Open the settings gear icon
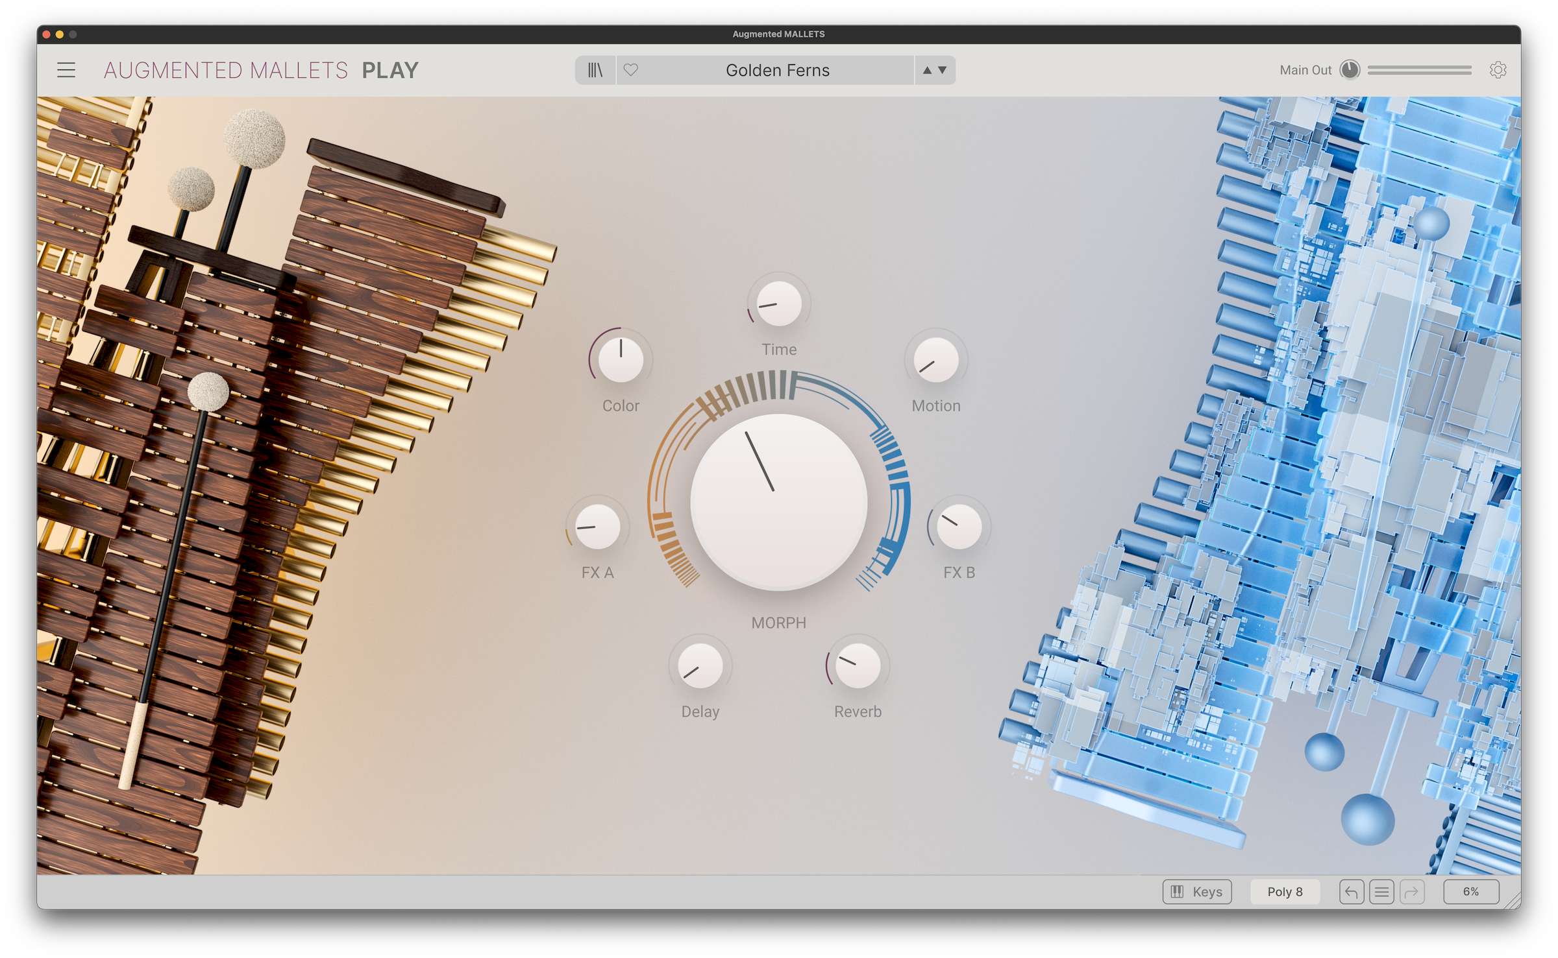This screenshot has height=958, width=1558. (x=1498, y=70)
